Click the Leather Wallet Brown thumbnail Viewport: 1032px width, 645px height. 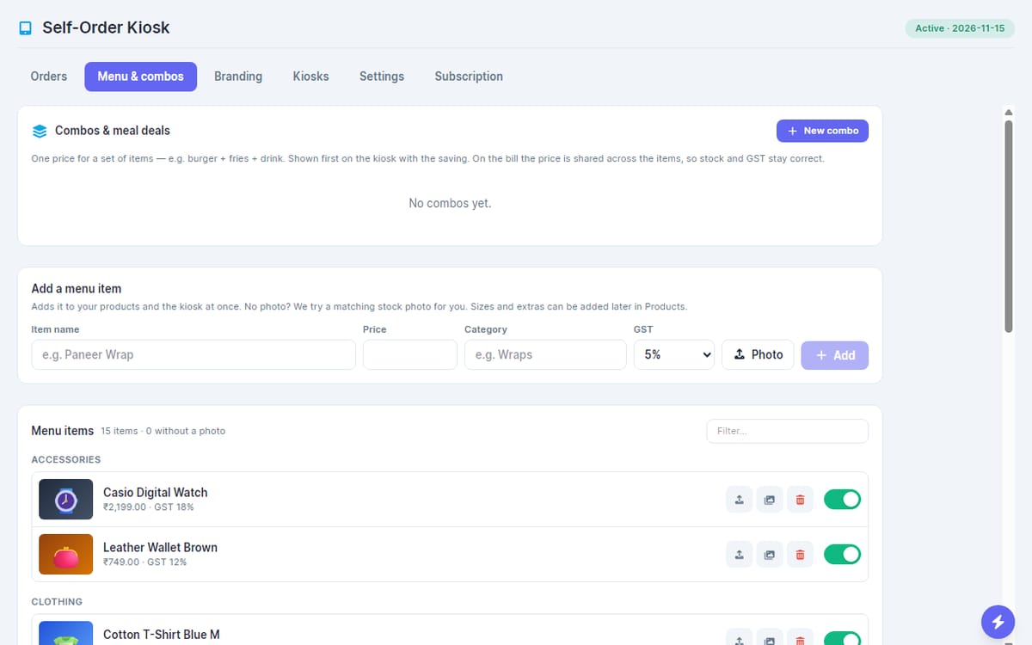(x=65, y=555)
